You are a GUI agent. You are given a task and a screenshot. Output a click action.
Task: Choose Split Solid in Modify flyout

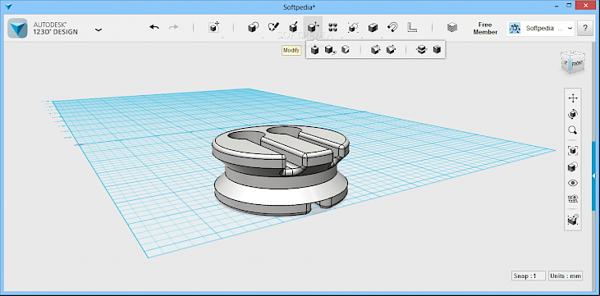point(421,50)
